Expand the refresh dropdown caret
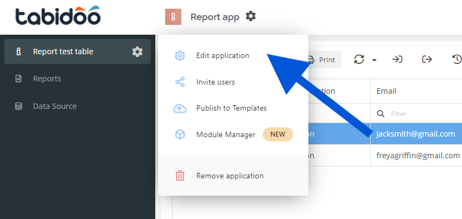Viewport: 462px width, 219px height. 374,60
